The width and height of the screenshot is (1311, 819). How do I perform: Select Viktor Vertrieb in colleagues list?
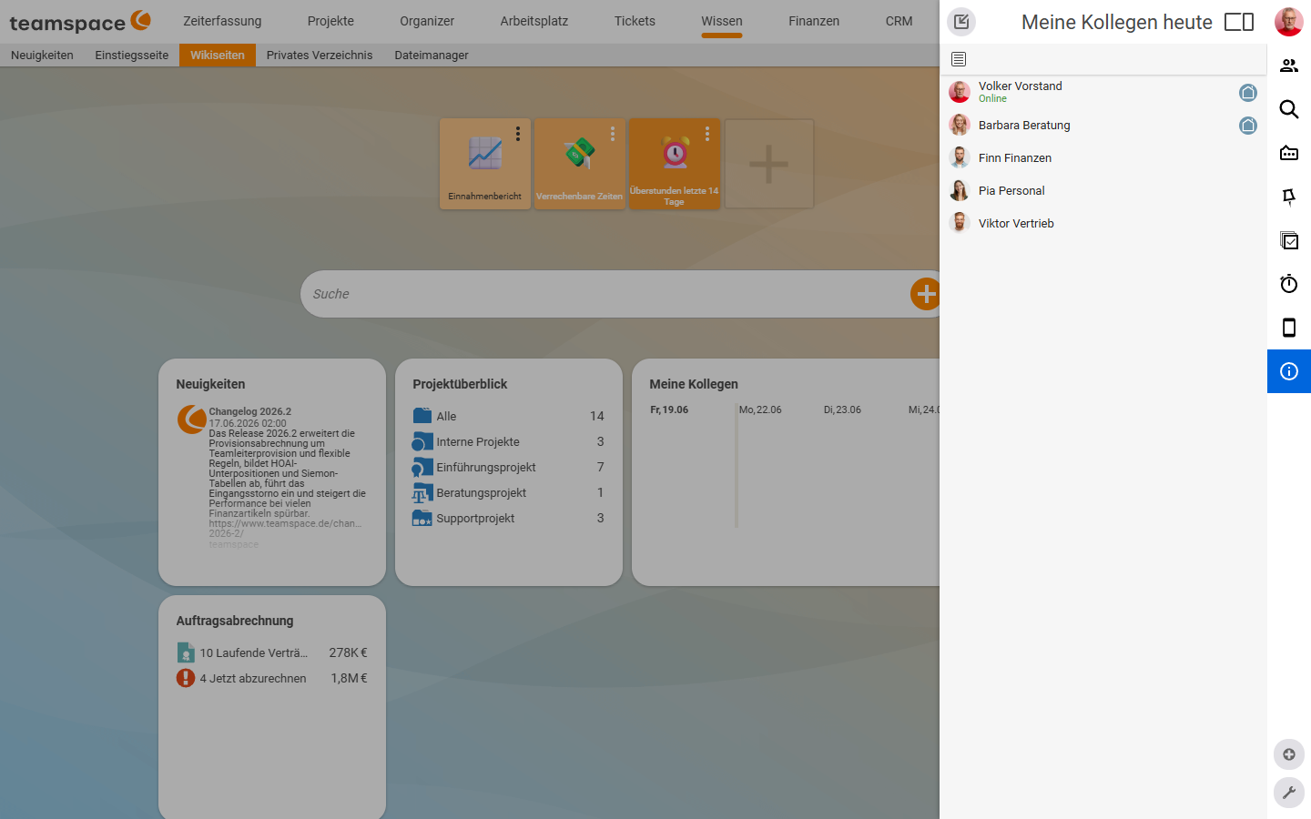1103,223
